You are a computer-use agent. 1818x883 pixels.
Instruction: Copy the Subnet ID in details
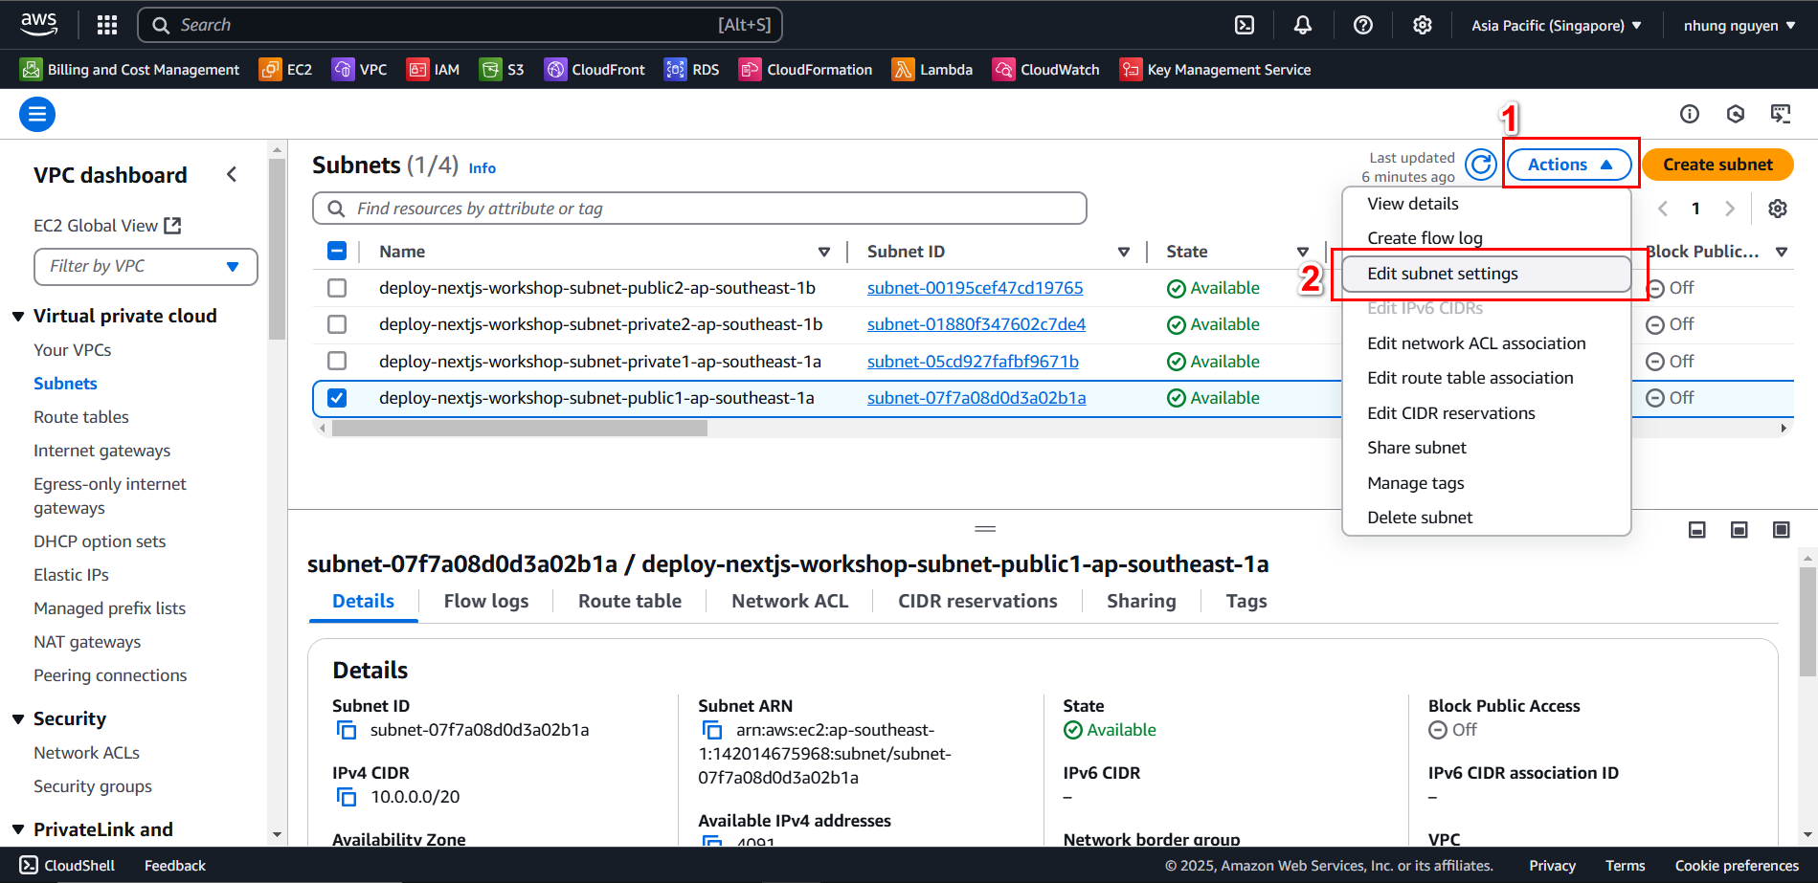tap(346, 731)
